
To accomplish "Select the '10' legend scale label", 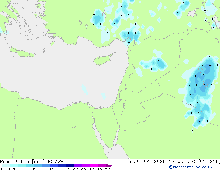I will [43, 169].
